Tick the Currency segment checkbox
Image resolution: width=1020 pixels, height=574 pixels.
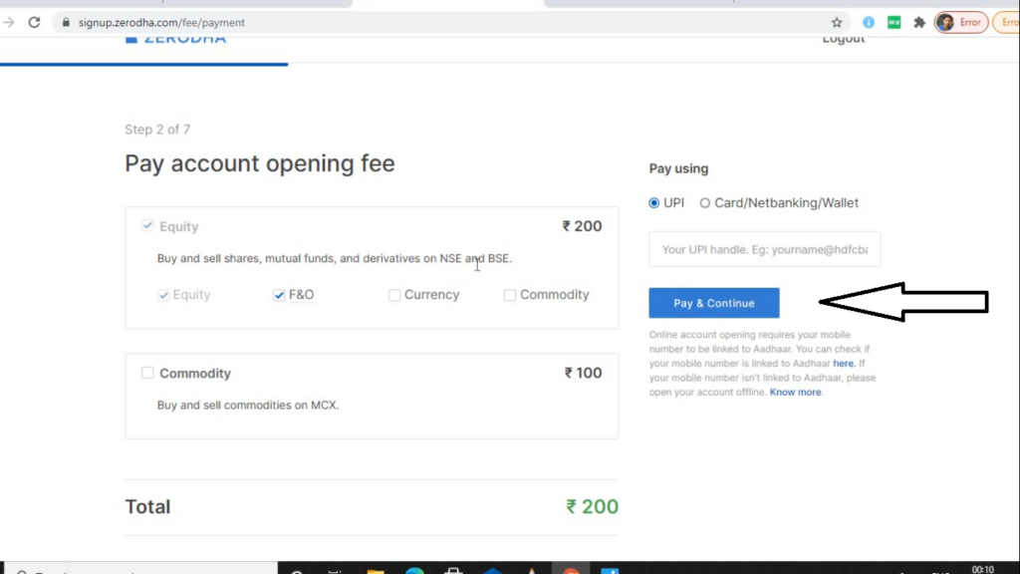(394, 295)
